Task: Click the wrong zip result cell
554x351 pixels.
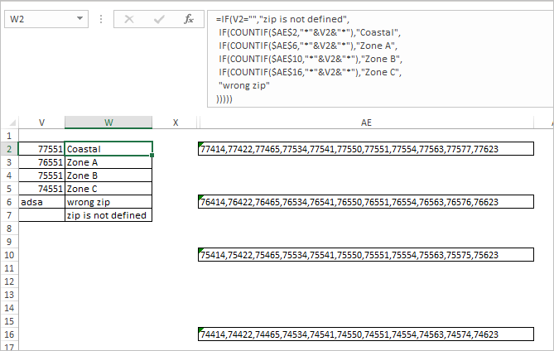Action: [x=108, y=202]
